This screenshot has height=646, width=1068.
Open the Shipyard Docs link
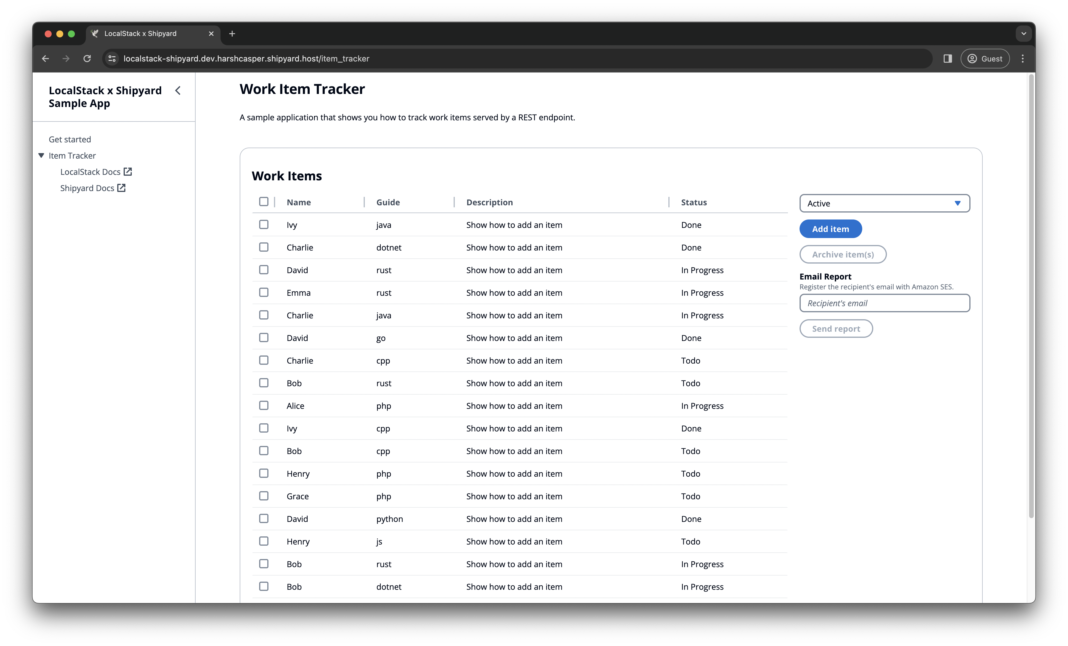tap(87, 188)
